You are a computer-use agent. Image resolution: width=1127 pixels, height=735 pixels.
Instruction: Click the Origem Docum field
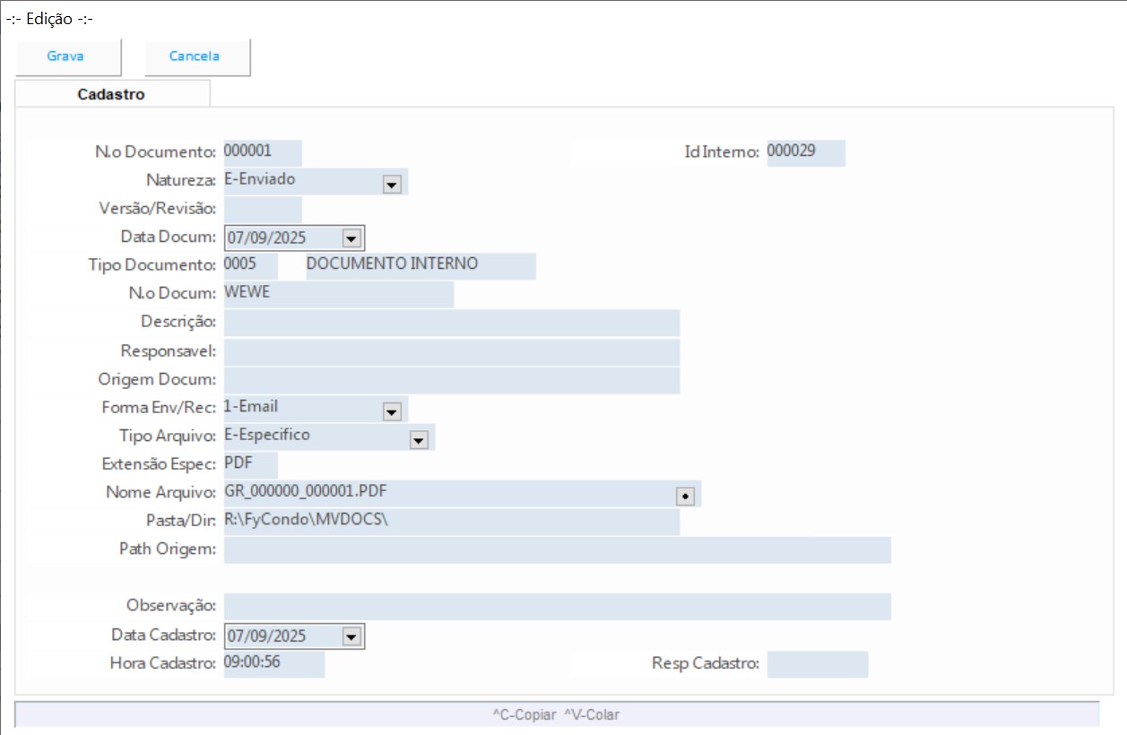[x=451, y=381]
